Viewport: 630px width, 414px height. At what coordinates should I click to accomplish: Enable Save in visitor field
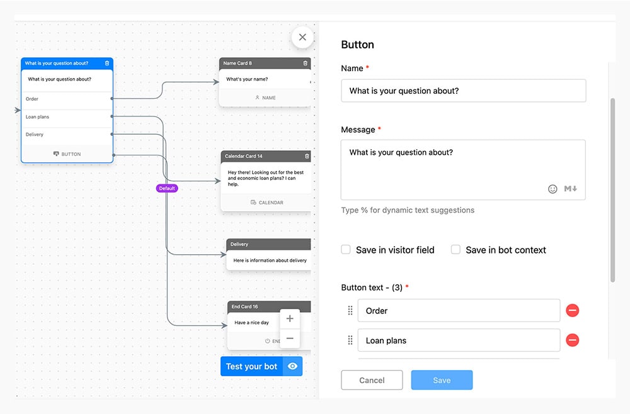click(345, 250)
